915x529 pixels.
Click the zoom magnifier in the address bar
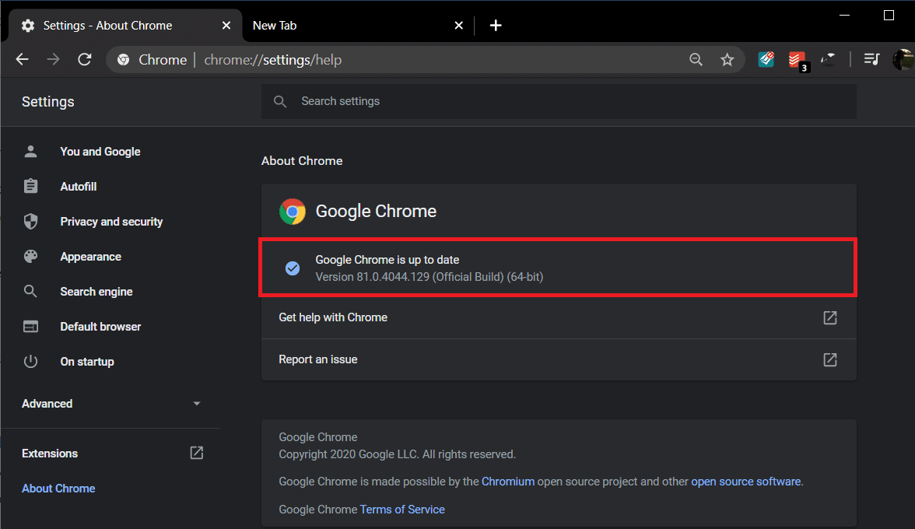(x=696, y=59)
